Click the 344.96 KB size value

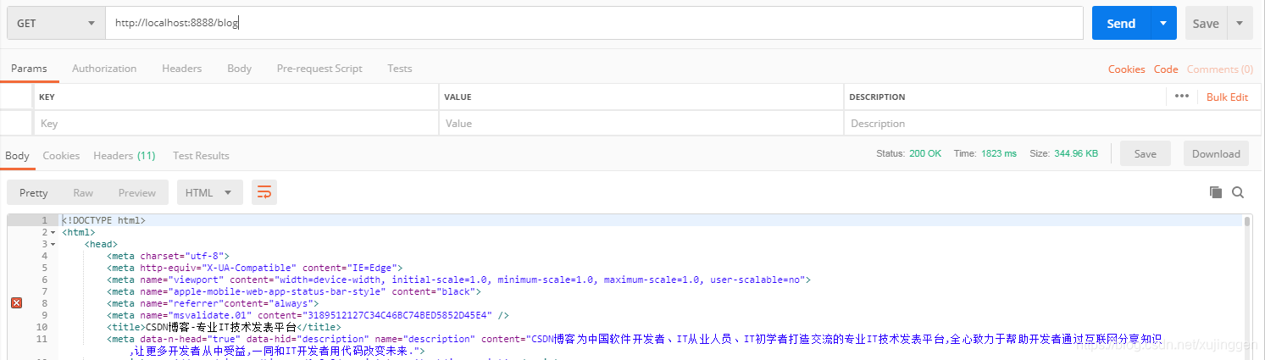point(1076,153)
